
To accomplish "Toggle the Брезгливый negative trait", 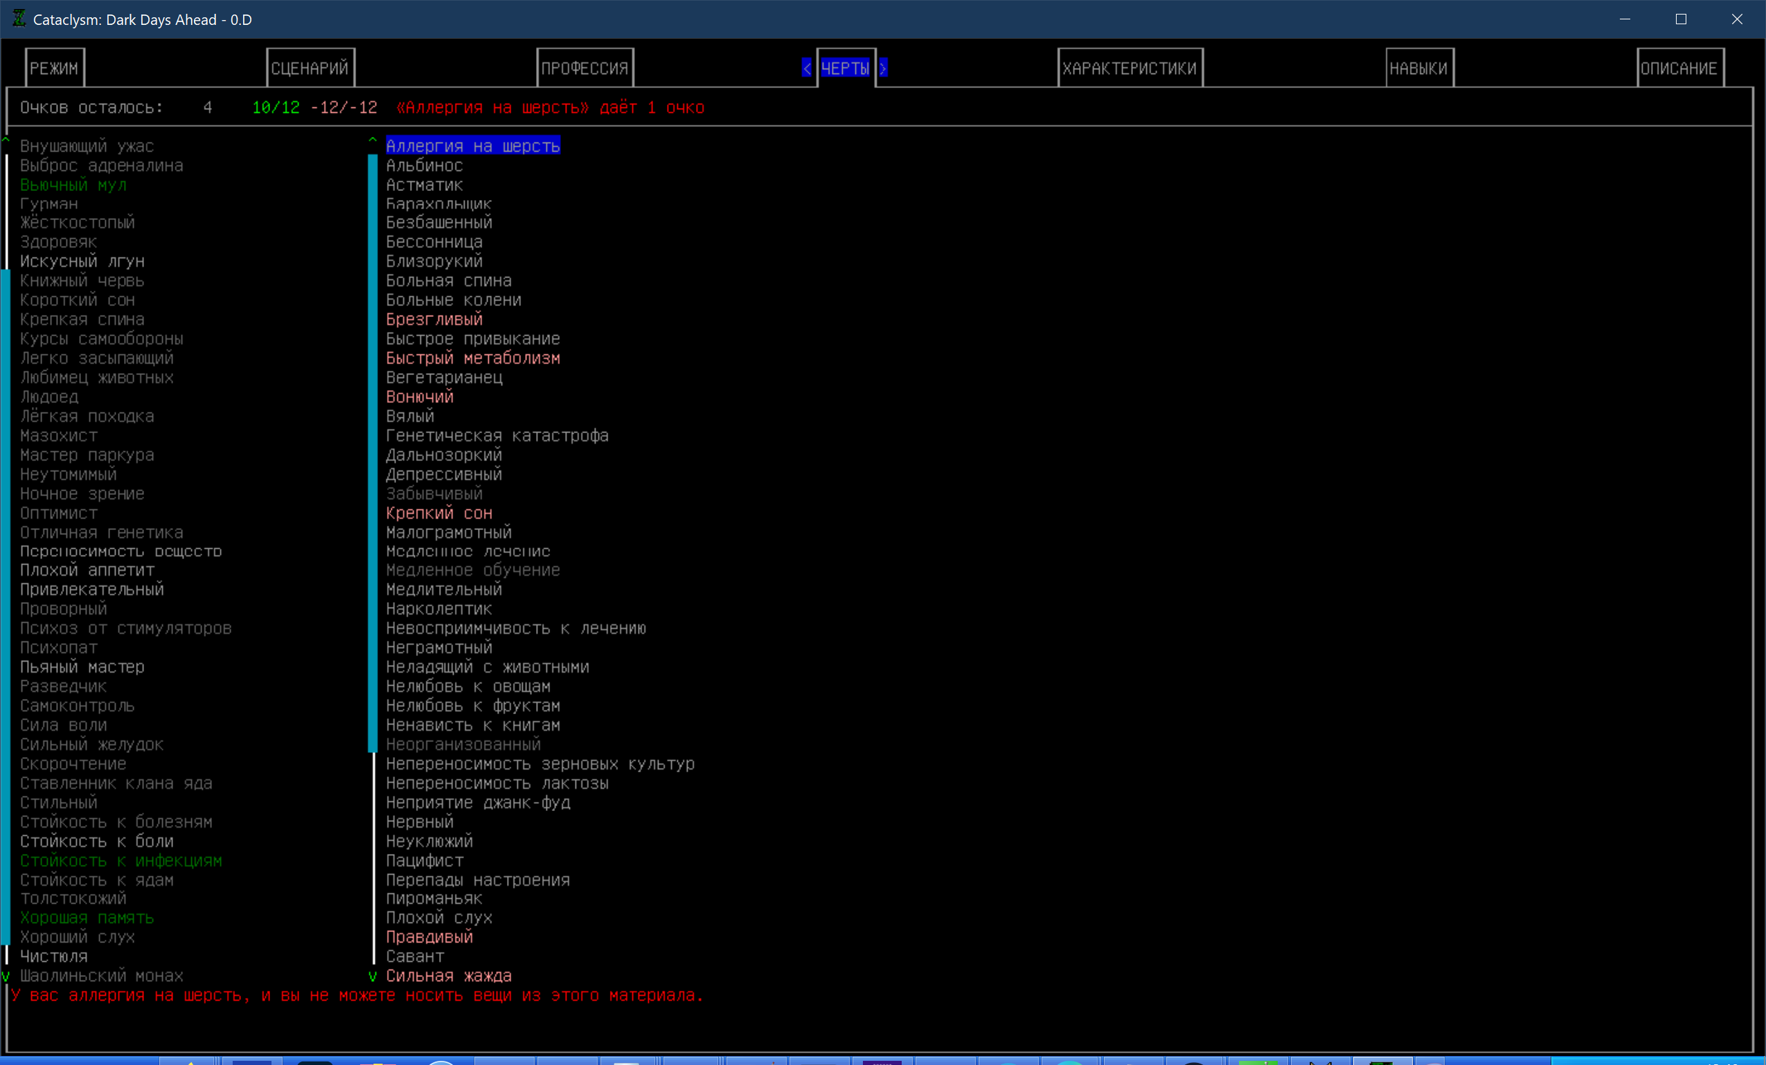I will click(434, 320).
